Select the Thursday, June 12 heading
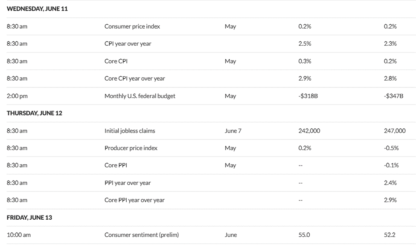416x250 pixels. pyautogui.click(x=35, y=113)
